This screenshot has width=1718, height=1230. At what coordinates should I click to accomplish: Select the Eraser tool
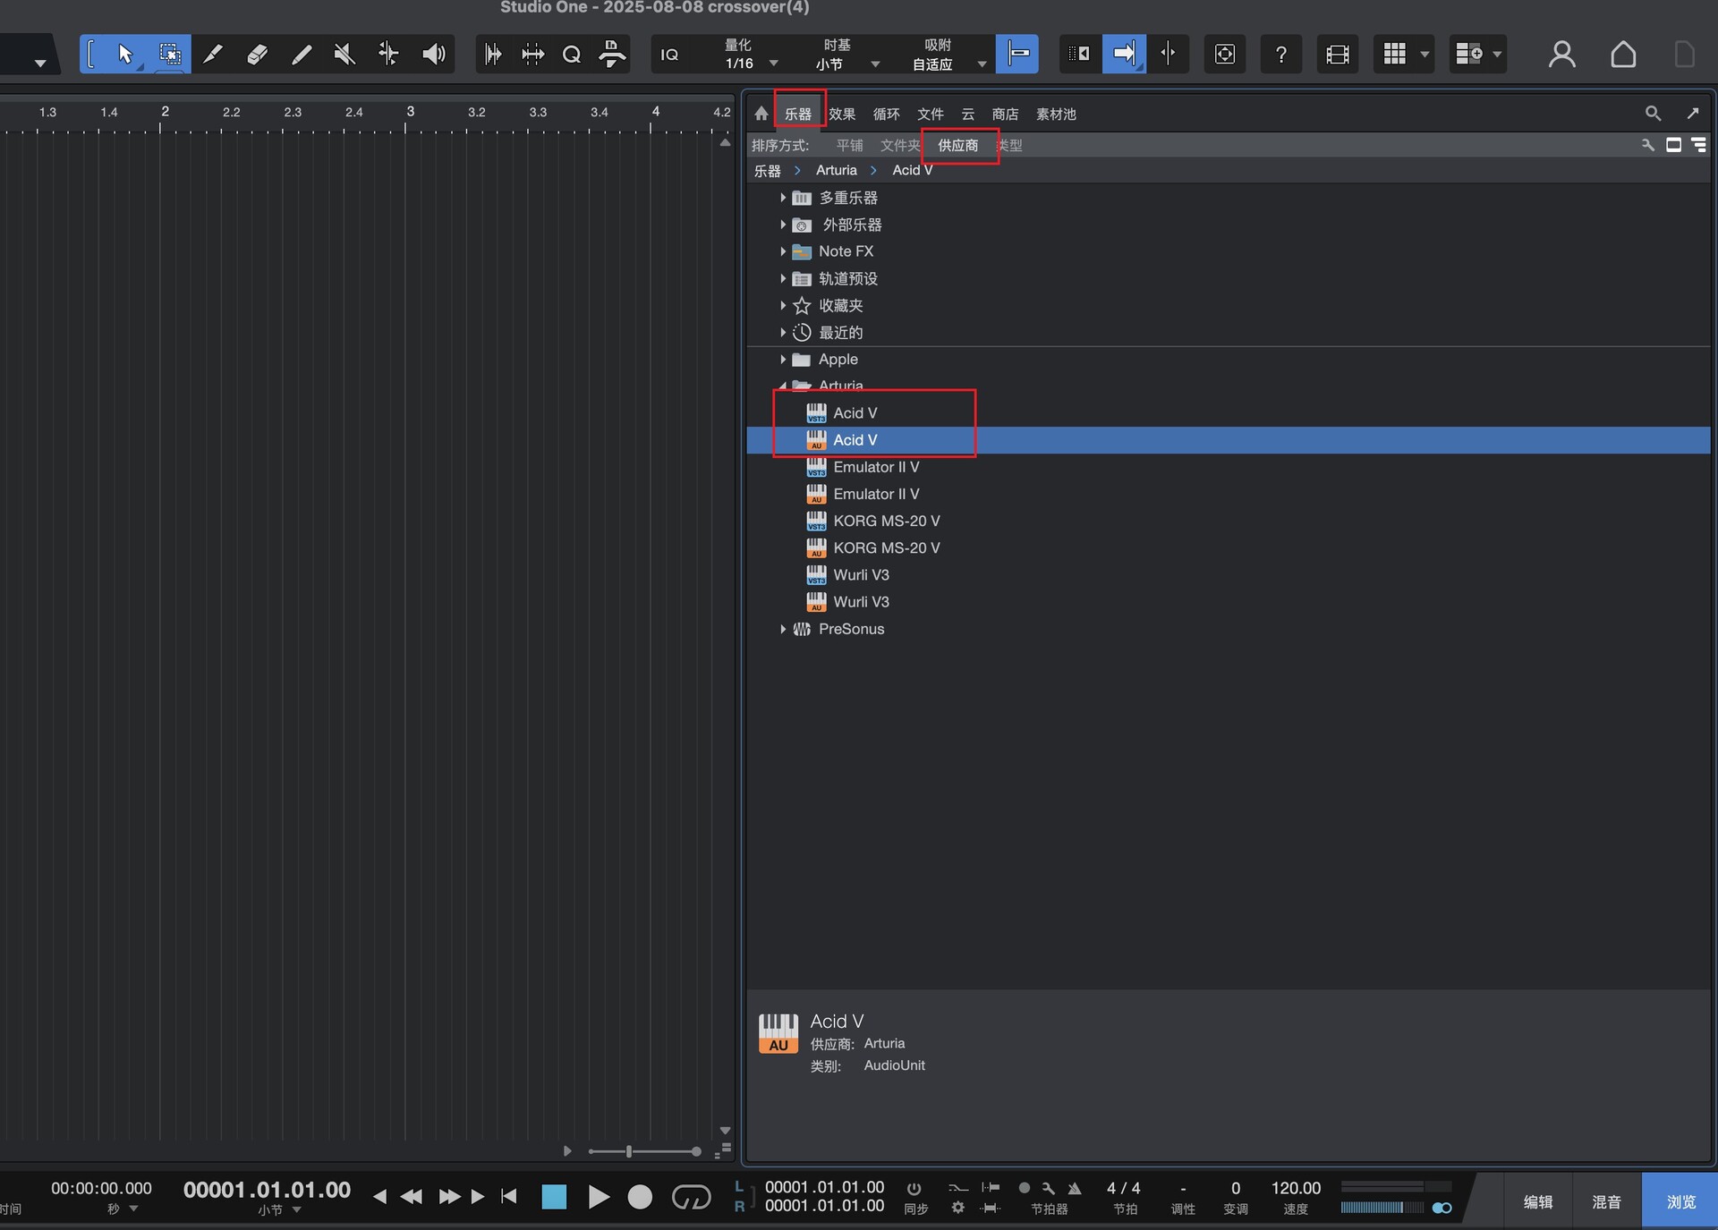point(257,55)
